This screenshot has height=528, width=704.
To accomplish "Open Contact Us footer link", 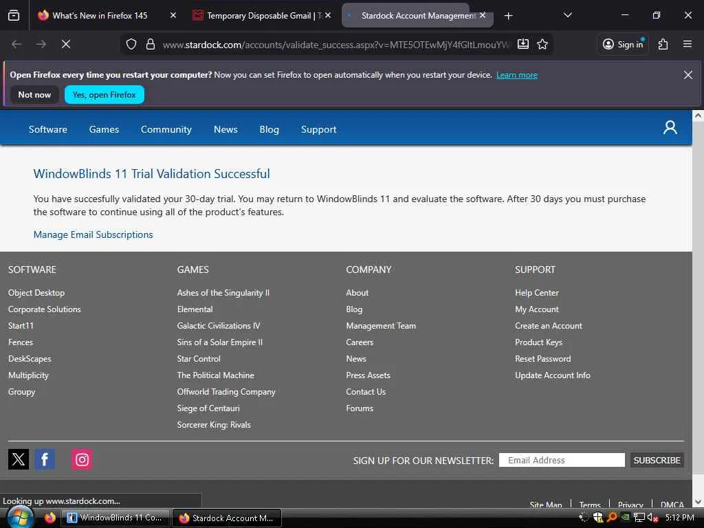I will [366, 391].
